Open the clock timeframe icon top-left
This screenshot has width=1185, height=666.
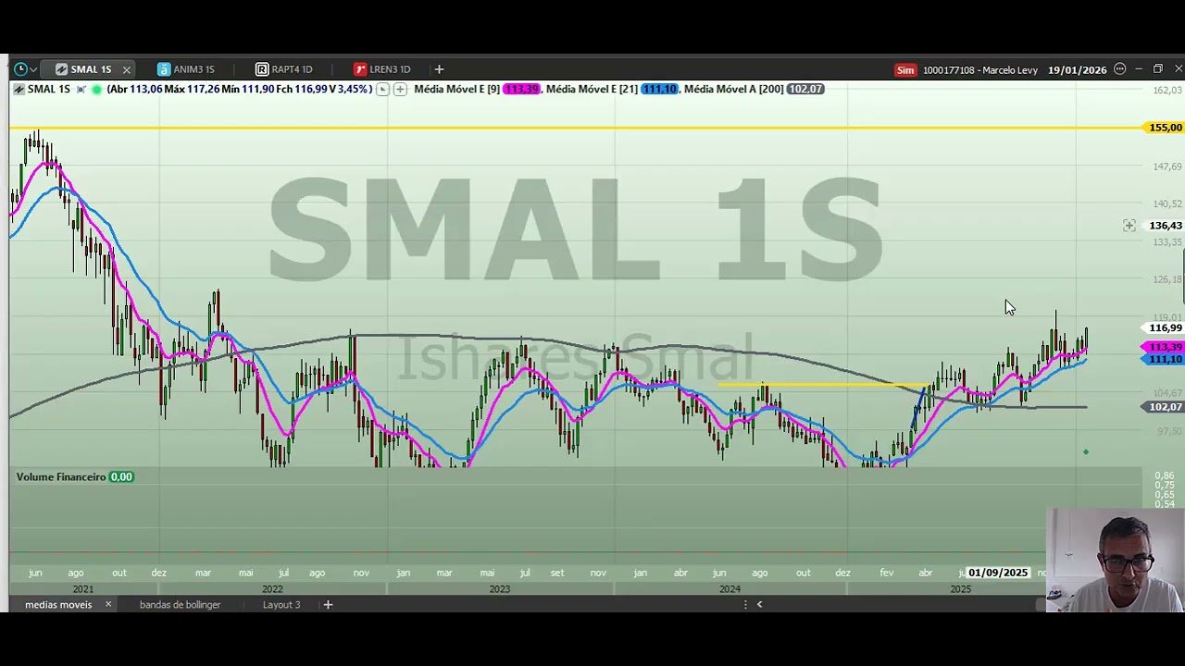(x=20, y=68)
